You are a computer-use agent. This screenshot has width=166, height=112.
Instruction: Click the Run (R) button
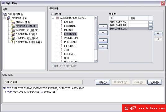point(155,82)
